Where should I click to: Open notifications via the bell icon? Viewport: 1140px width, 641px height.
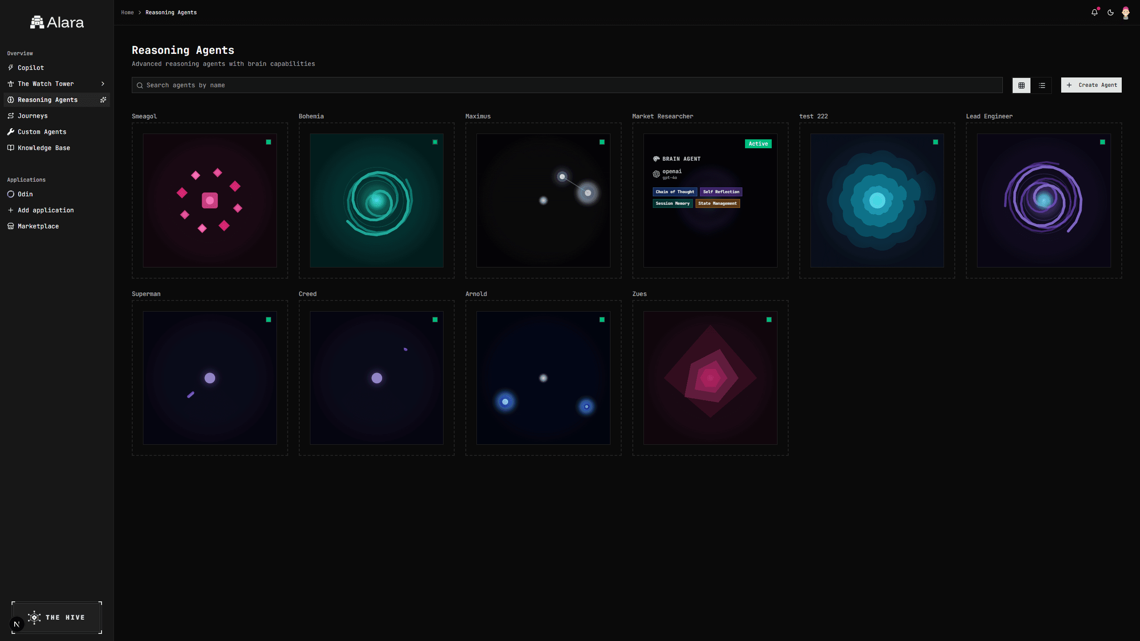point(1095,12)
